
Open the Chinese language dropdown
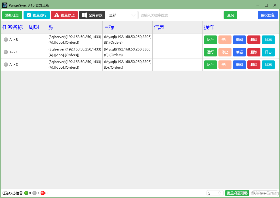[265, 193]
